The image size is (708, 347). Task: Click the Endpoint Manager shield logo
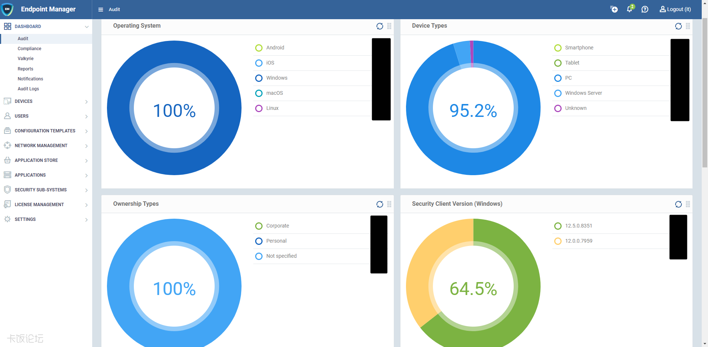tap(7, 9)
